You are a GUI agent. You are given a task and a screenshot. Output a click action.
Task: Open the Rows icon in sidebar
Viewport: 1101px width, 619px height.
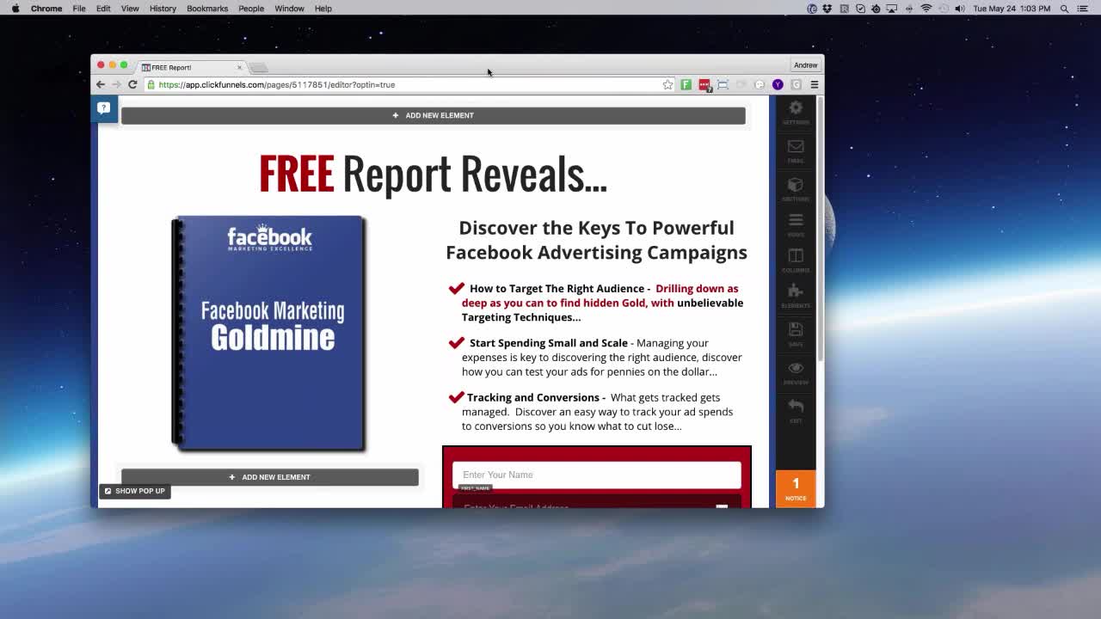796,224
